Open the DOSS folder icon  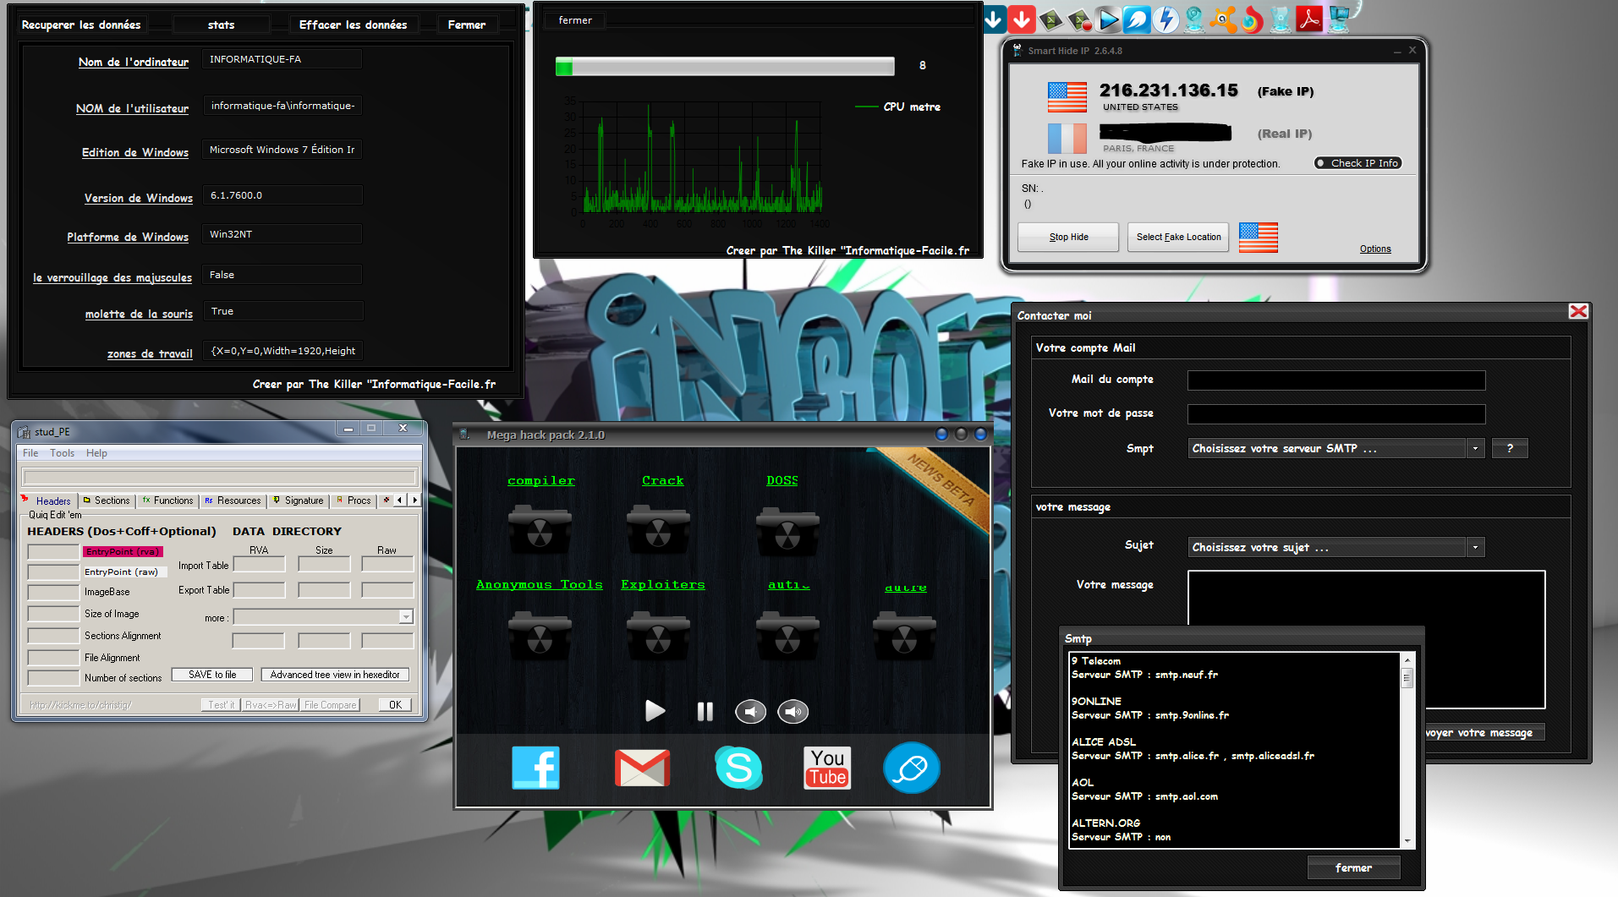click(x=787, y=531)
